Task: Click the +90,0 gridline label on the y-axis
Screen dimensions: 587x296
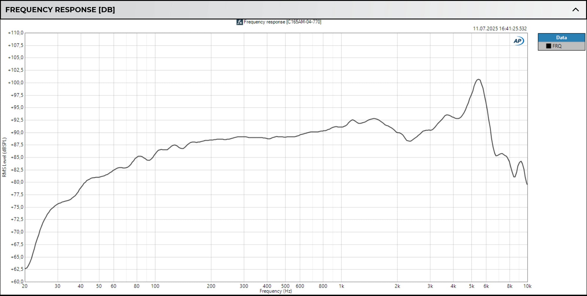Action: [x=17, y=132]
